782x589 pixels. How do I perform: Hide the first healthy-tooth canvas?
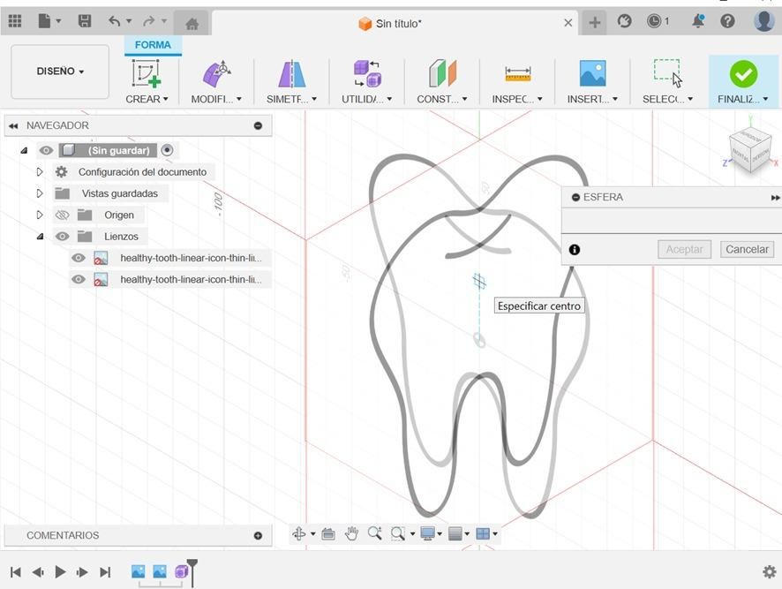coord(78,258)
